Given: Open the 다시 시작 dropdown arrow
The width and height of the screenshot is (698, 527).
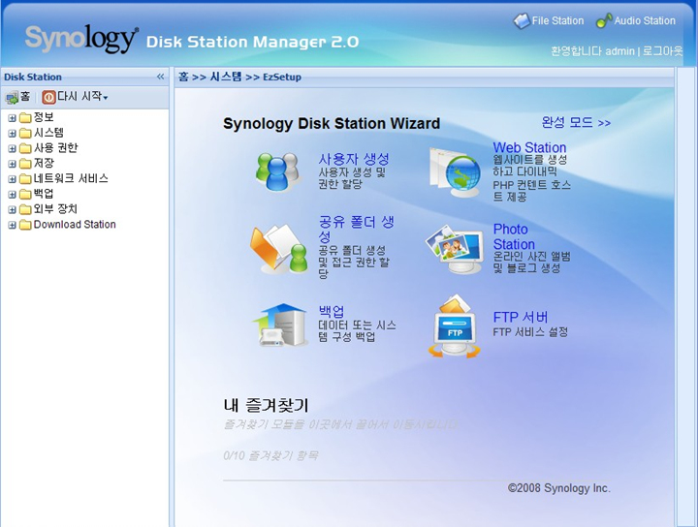Looking at the screenshot, I should [x=106, y=98].
